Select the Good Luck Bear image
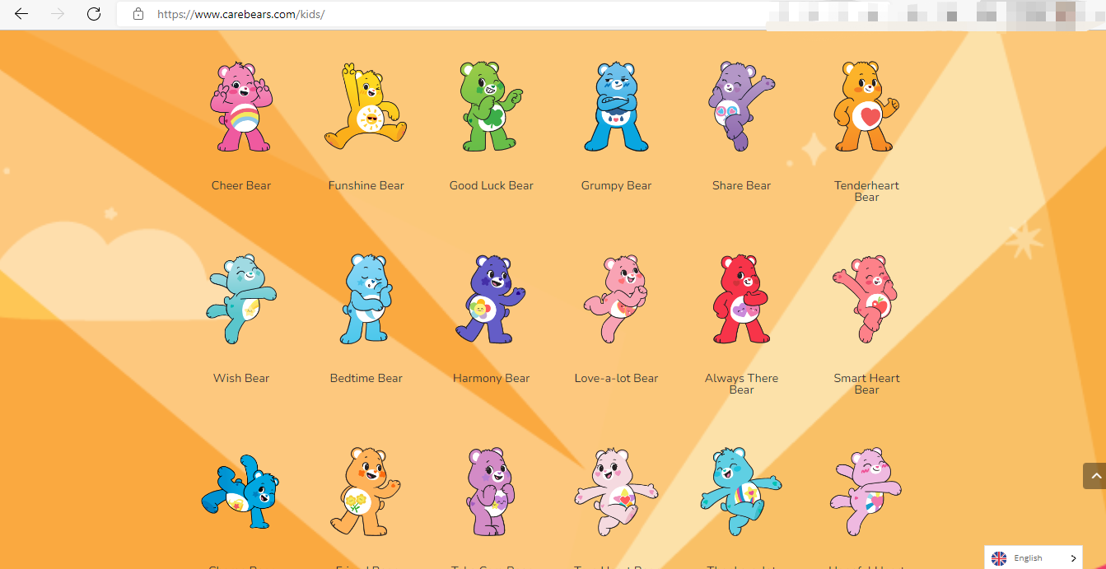This screenshot has width=1106, height=569. 491,107
